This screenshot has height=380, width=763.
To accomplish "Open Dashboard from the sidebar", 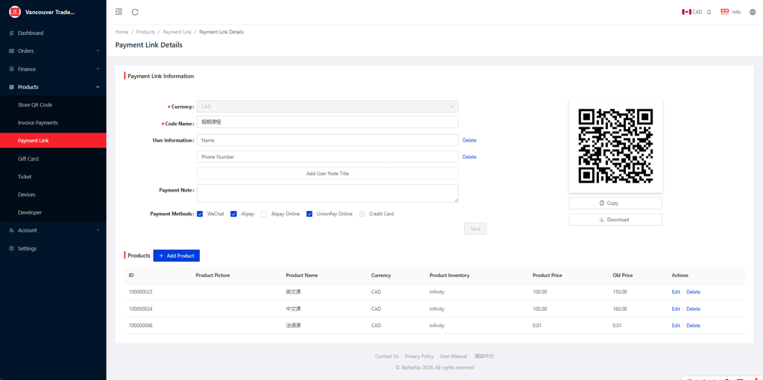I will 31,33.
